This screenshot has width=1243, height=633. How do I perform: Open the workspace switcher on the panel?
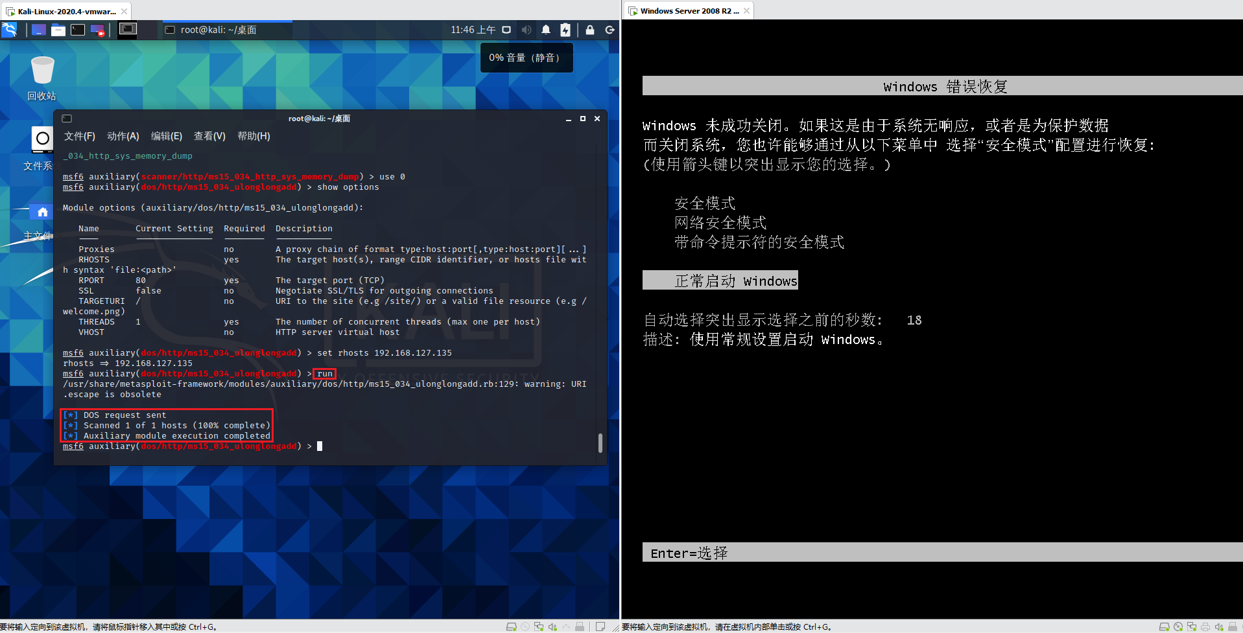(x=127, y=29)
